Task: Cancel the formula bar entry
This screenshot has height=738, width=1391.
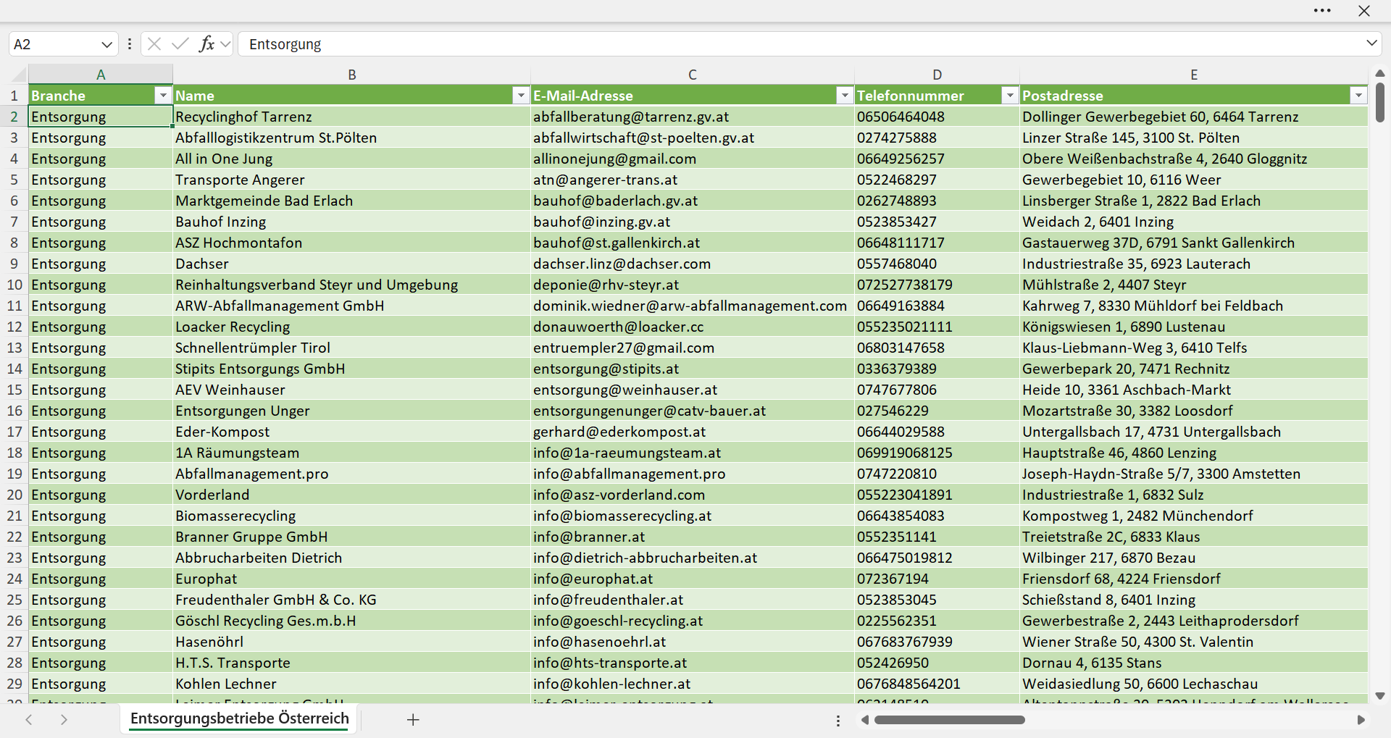Action: [x=154, y=44]
